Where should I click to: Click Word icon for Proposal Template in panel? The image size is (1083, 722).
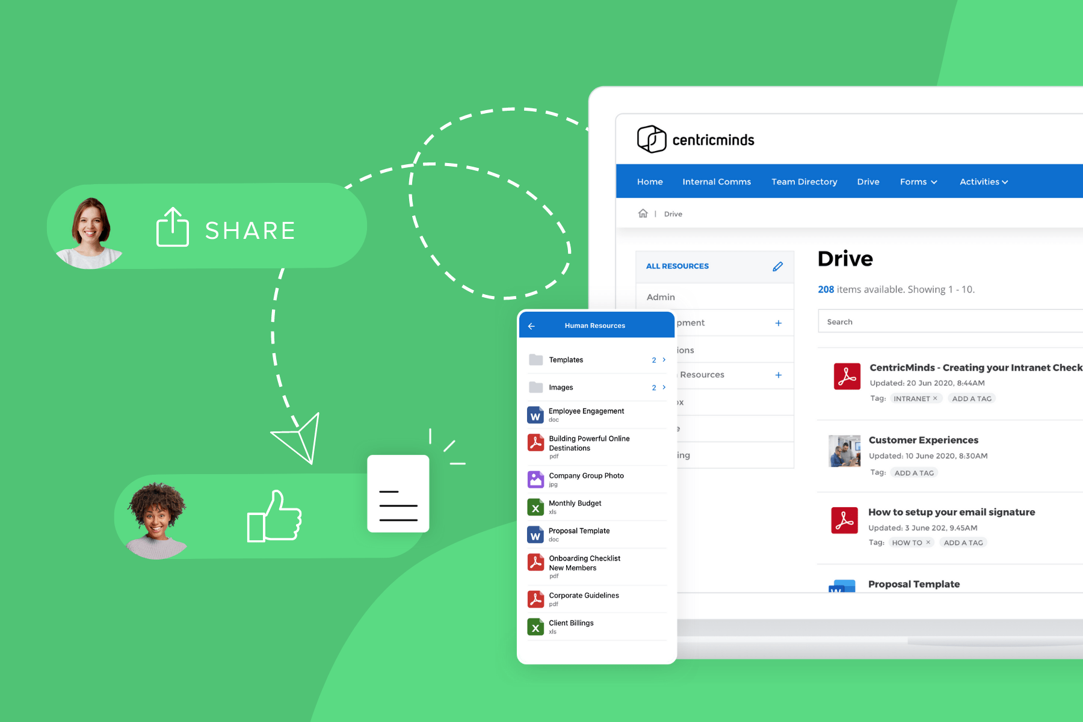[x=535, y=535]
